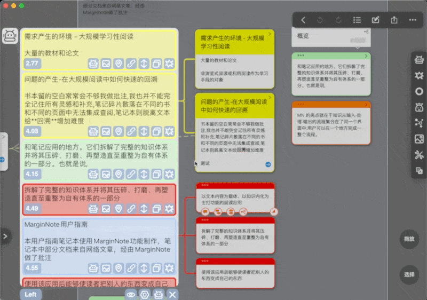This screenshot has width=427, height=300.
Task: Click the duplicate windows icon on the 4.15 card
Action: click(x=156, y=174)
